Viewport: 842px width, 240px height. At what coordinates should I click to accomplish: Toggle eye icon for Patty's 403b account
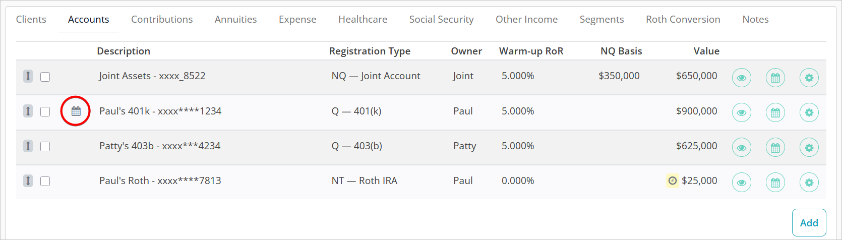tap(741, 147)
